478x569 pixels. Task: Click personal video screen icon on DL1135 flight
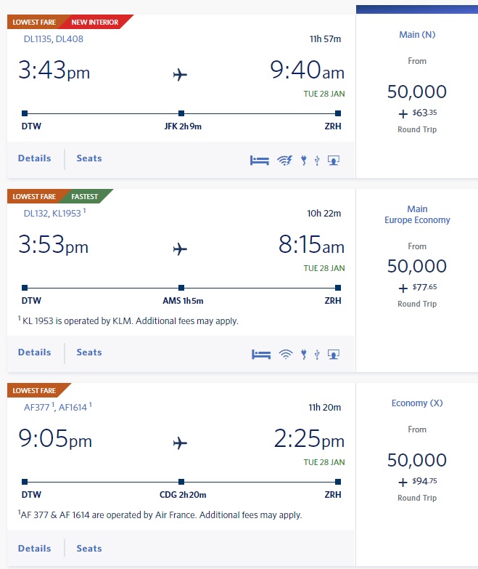[x=334, y=161]
